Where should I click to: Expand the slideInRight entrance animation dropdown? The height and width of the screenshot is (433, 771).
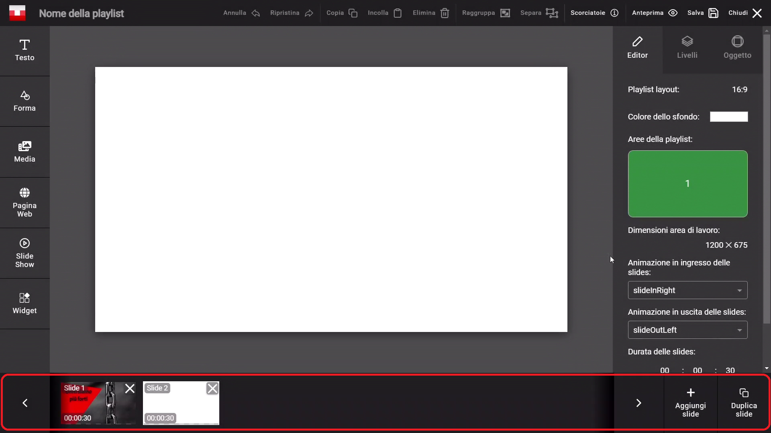tap(687, 290)
